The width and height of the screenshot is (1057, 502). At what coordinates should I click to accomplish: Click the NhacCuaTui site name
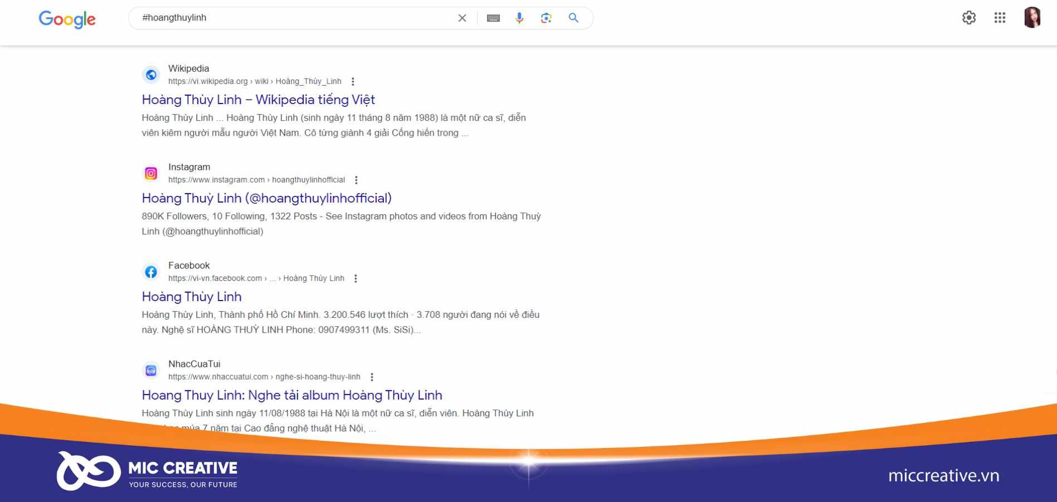194,364
